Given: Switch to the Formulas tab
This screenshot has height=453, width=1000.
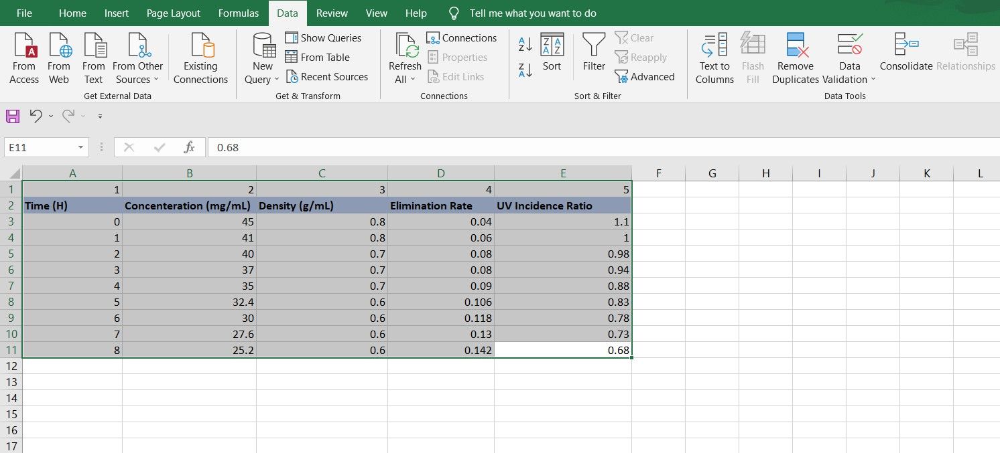Looking at the screenshot, I should 239,13.
